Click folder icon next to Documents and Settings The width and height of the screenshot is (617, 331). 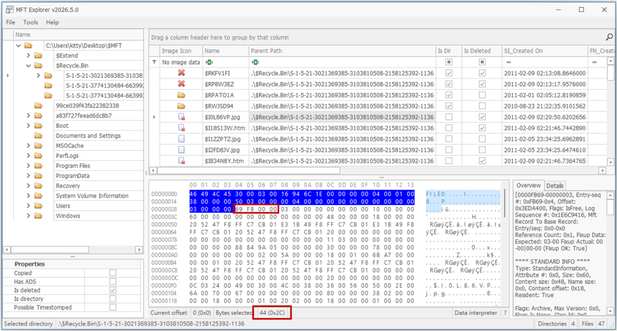(x=38, y=136)
